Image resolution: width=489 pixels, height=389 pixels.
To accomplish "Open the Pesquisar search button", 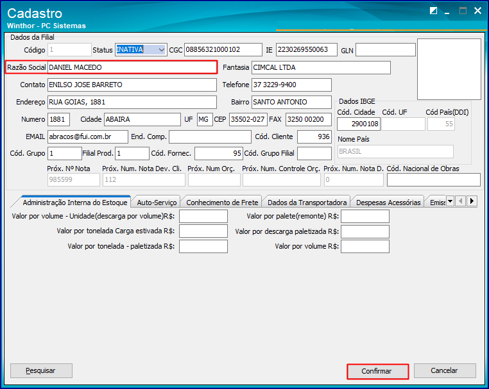I will 41,370.
